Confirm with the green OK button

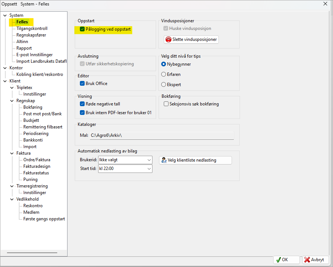[x=286, y=260]
